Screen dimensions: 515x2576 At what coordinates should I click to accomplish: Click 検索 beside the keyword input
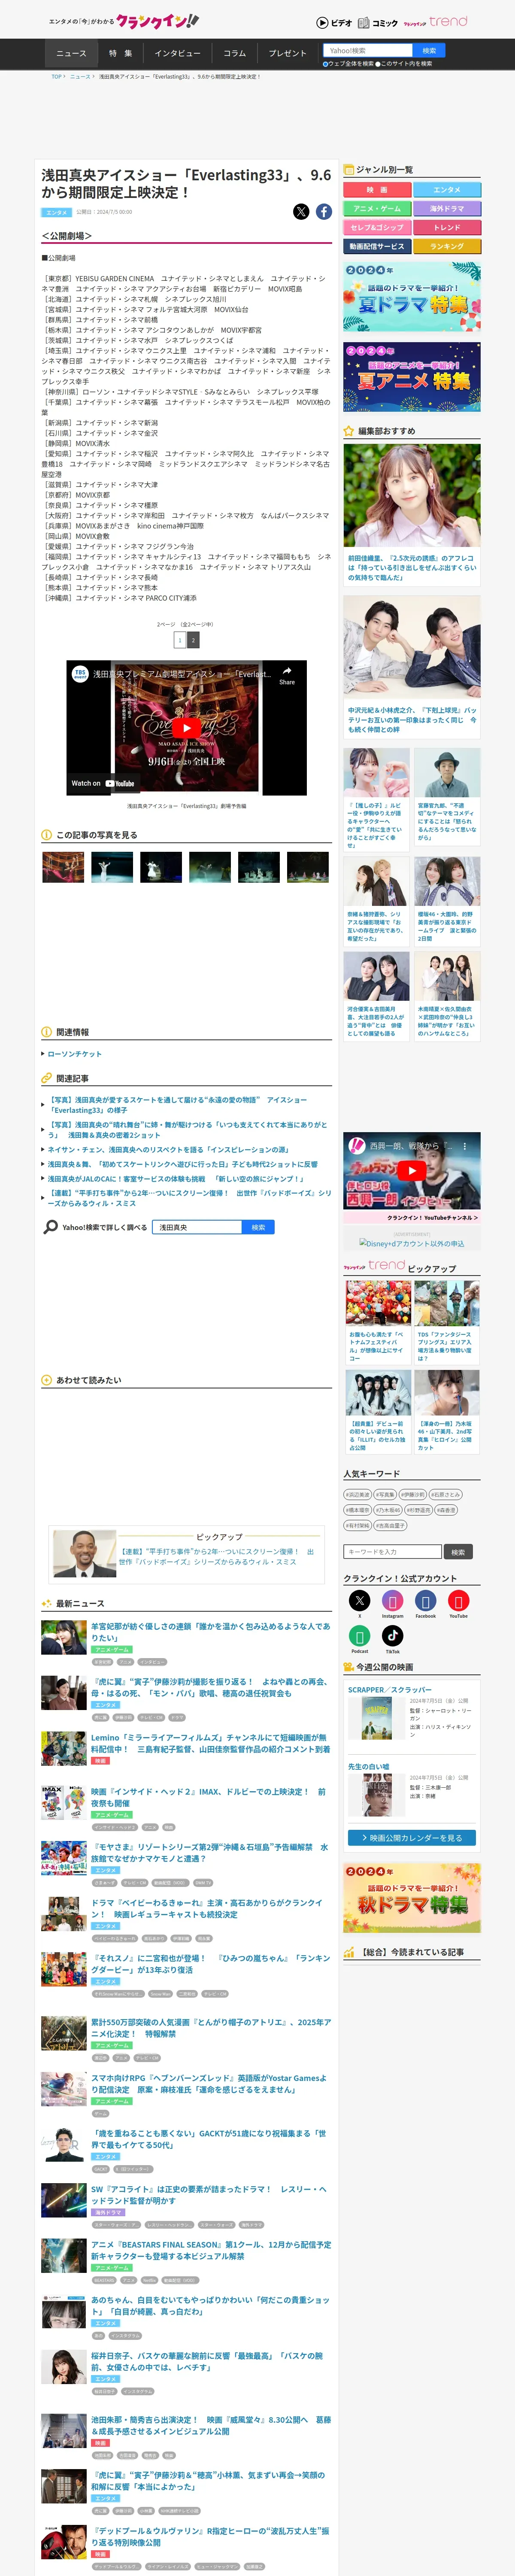(458, 1552)
